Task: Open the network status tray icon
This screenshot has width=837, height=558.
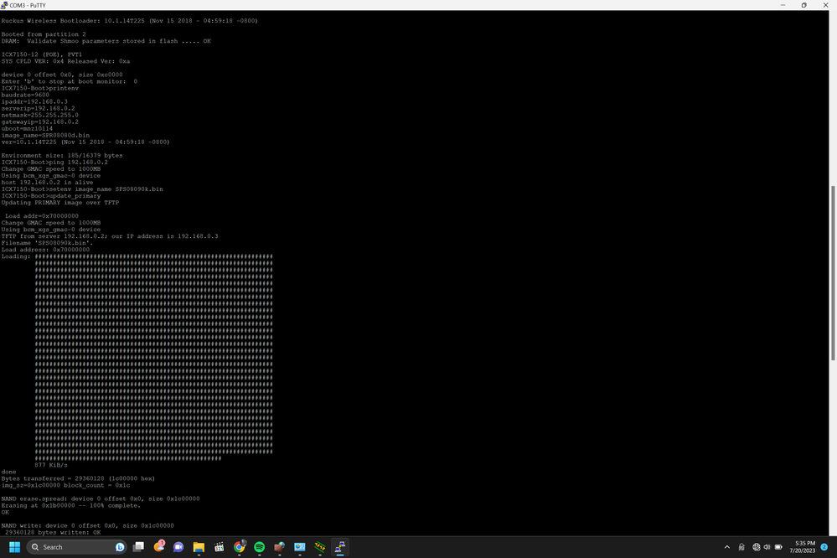Action: tap(757, 547)
